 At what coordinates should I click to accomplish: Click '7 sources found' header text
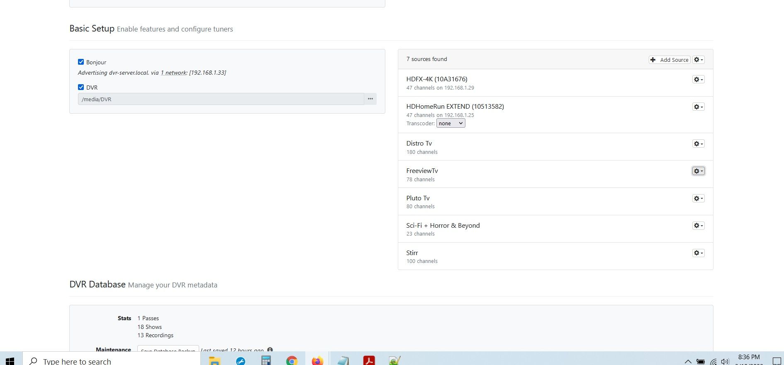pos(426,59)
